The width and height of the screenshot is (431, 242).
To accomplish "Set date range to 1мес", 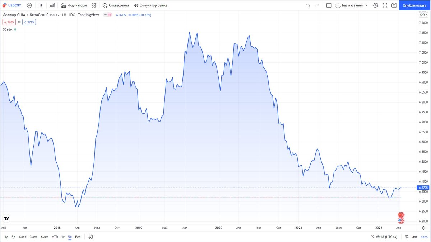I will [23, 237].
